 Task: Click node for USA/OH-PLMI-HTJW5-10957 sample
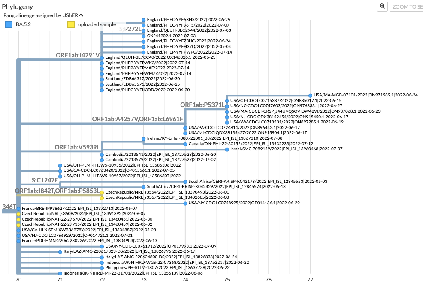[60, 176]
